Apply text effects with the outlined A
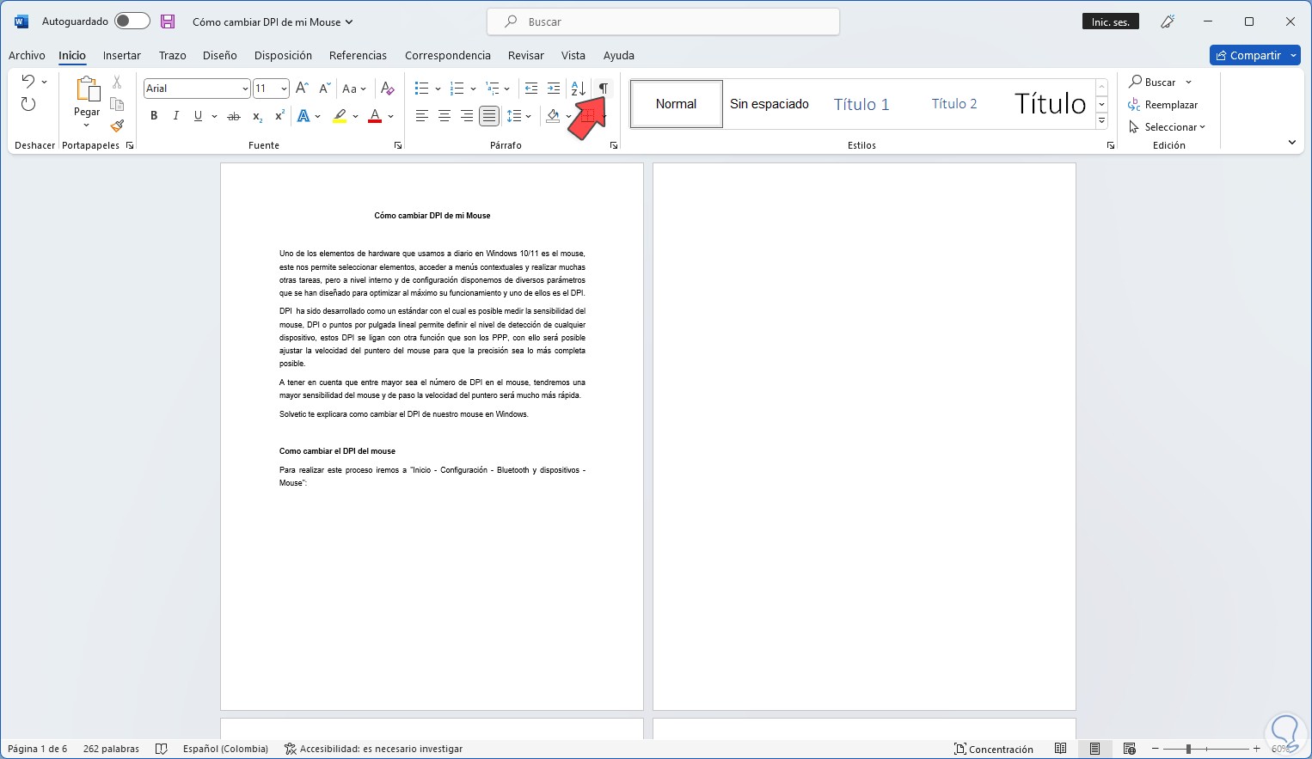This screenshot has height=759, width=1312. click(x=303, y=116)
